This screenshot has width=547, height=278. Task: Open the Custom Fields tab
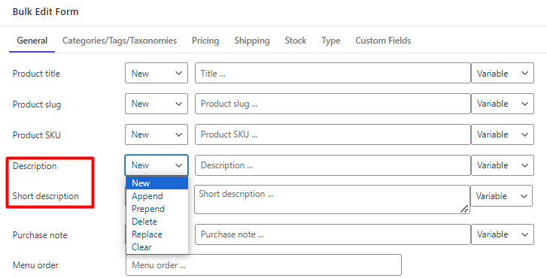[383, 41]
